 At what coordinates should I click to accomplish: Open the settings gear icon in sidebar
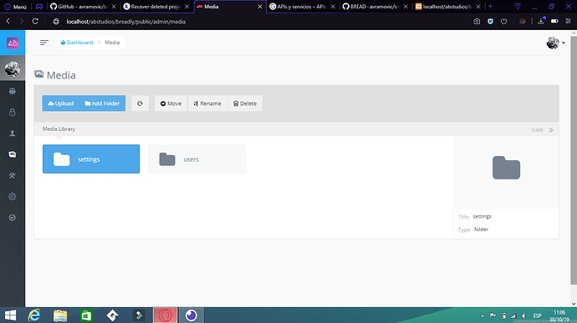click(x=13, y=197)
